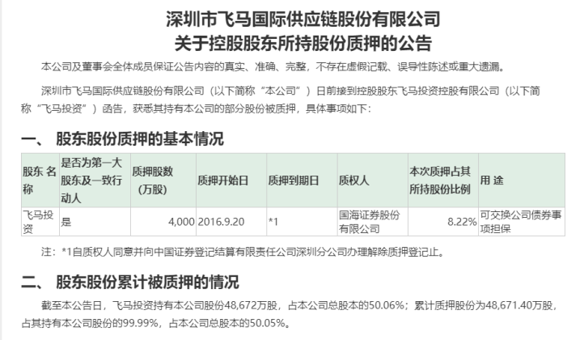Click the disclaimer paragraph '本公司及董事会全体成员保证'
This screenshot has height=340, width=584.
273,66
